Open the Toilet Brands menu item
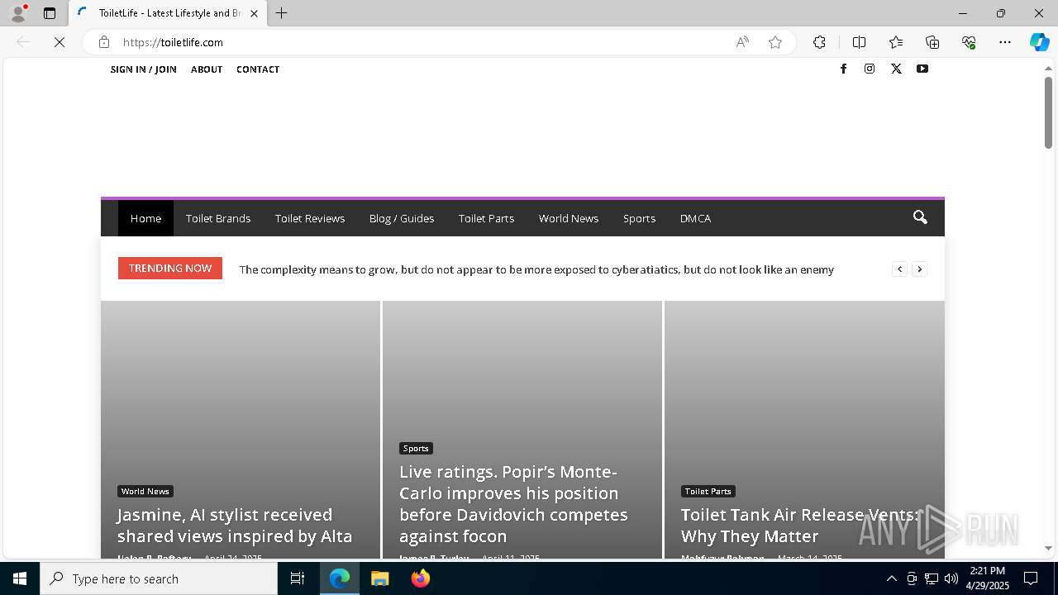The image size is (1058, 595). pyautogui.click(x=218, y=218)
